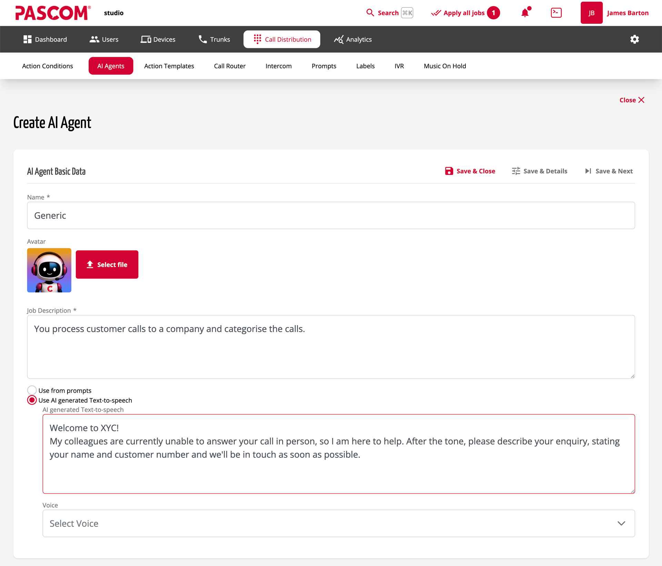Select Use AI generated Text-to-speech option

click(x=32, y=400)
